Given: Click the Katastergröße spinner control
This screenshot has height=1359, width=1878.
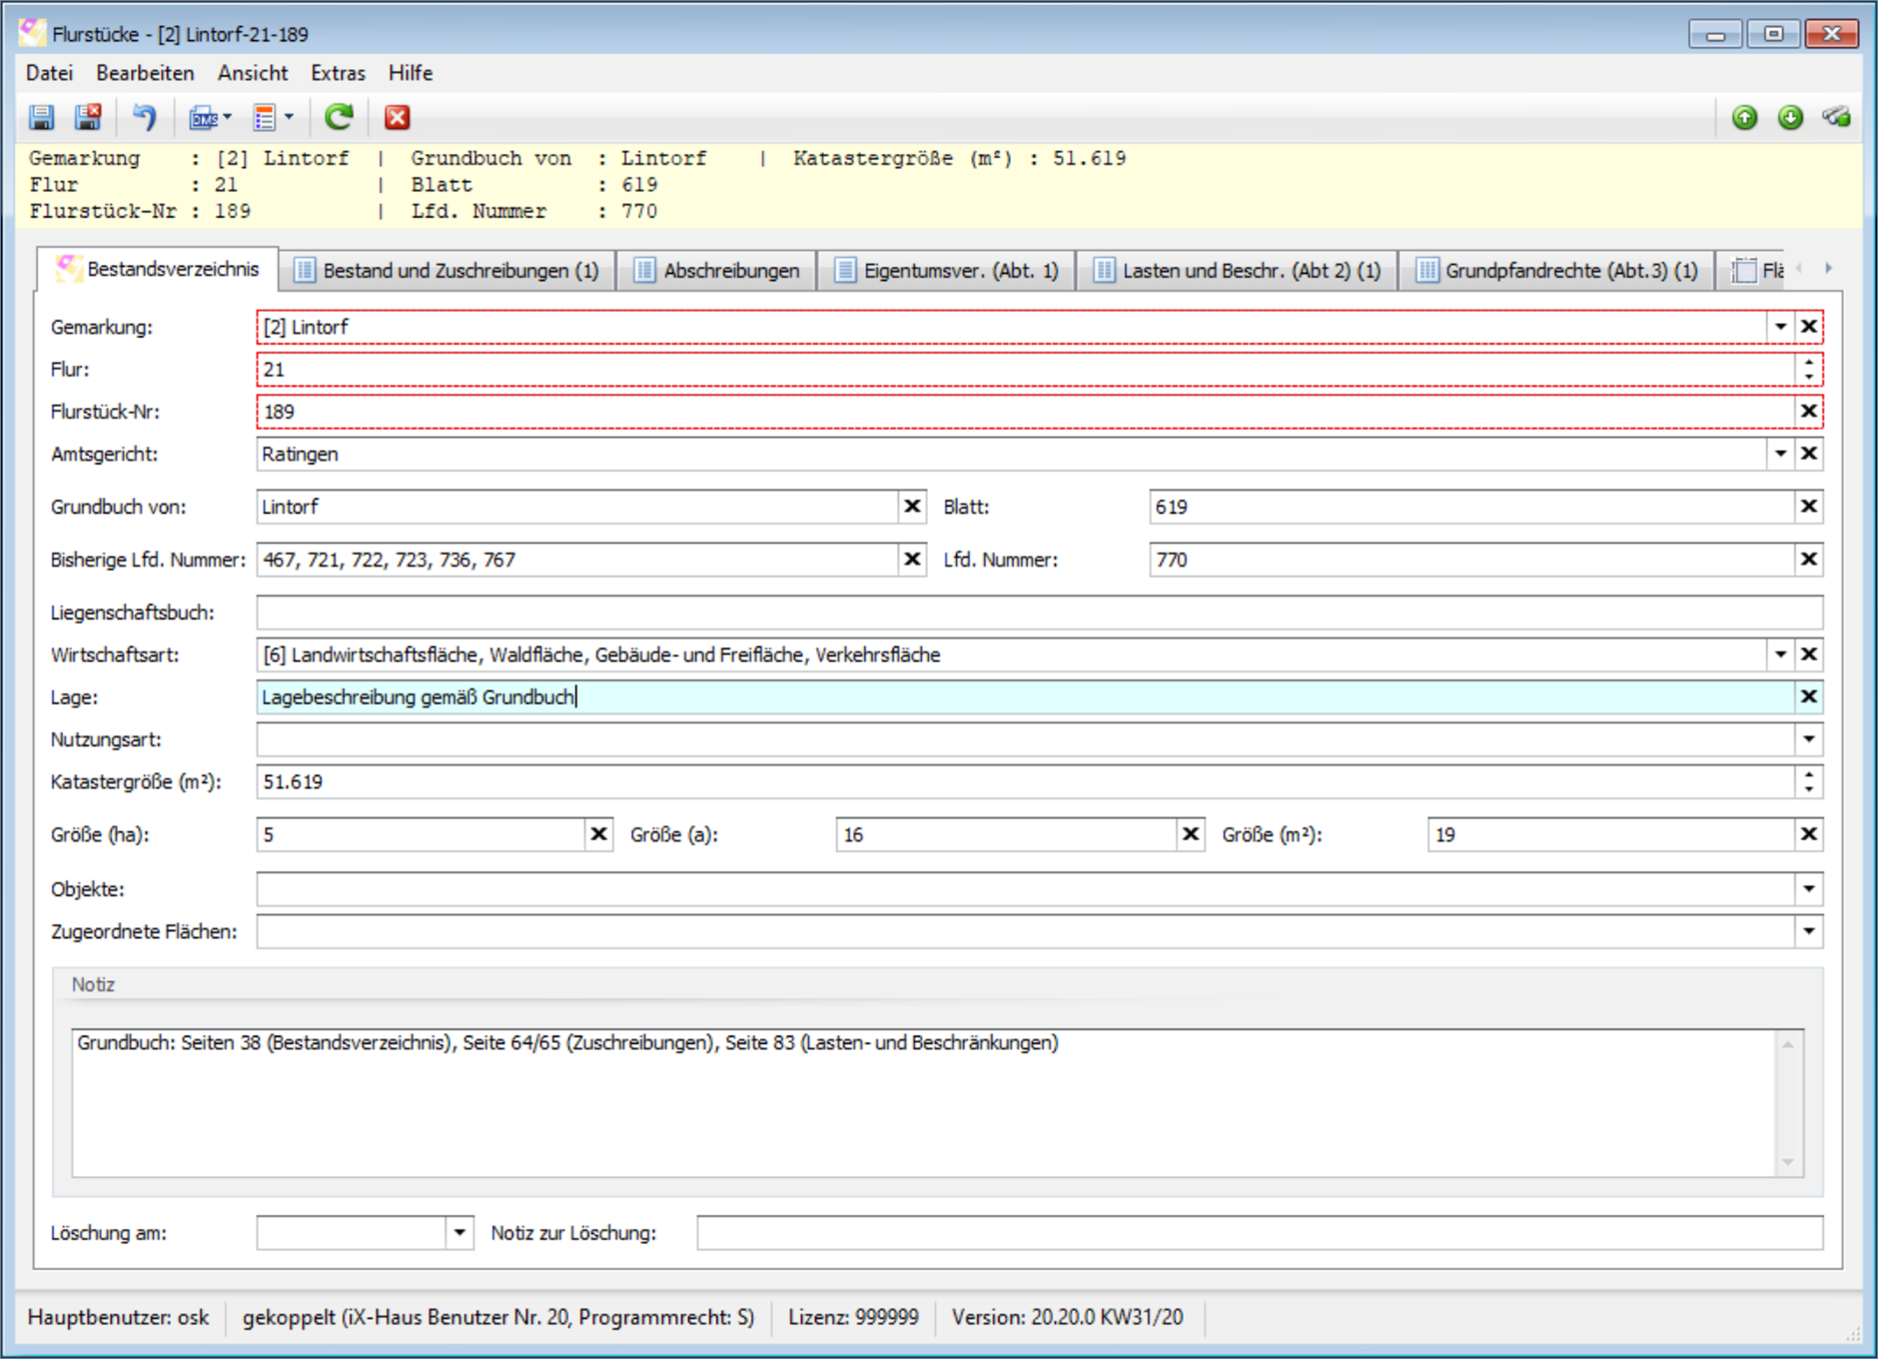Looking at the screenshot, I should [x=1808, y=781].
